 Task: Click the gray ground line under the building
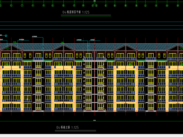point(91,112)
